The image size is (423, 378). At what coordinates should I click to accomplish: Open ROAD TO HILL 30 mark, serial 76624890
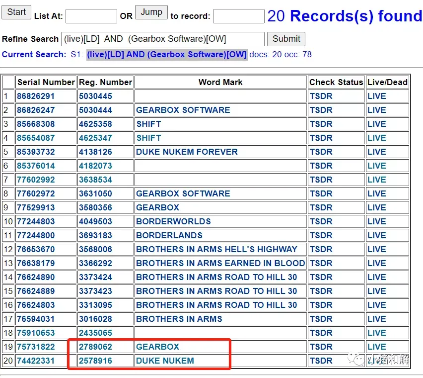point(216,277)
